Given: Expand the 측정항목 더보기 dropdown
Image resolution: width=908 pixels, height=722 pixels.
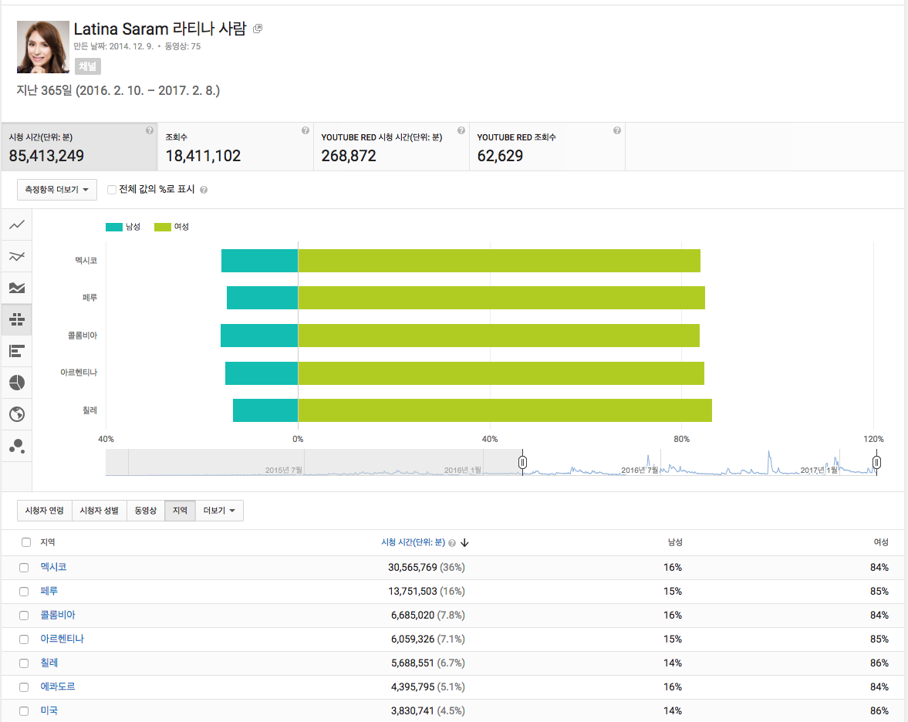Looking at the screenshot, I should [x=57, y=189].
